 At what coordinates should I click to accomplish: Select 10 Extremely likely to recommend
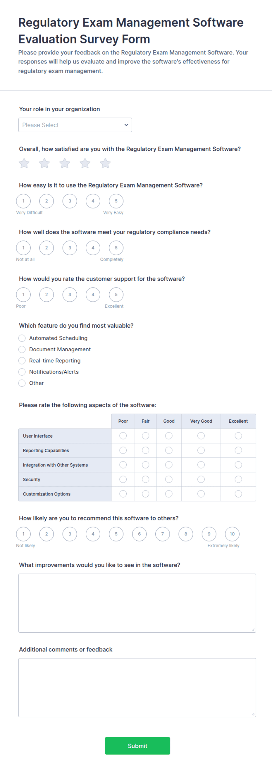coord(232,534)
